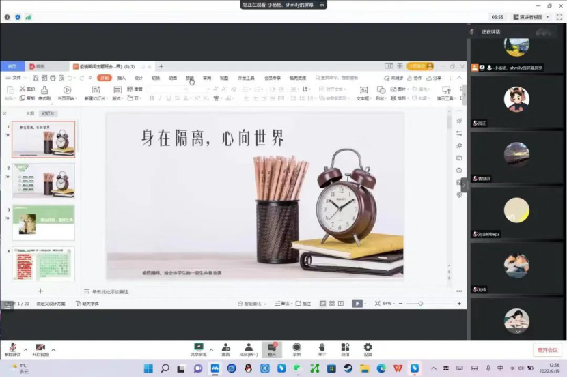Click the zoom slider in WPS status bar
Image resolution: width=567 pixels, height=378 pixels.
coord(421,304)
